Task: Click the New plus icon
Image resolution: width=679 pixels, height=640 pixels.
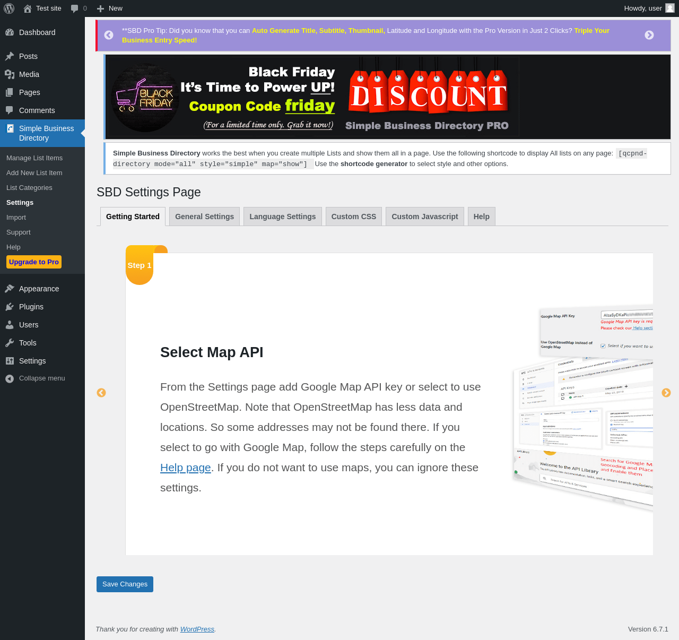Action: [x=100, y=8]
